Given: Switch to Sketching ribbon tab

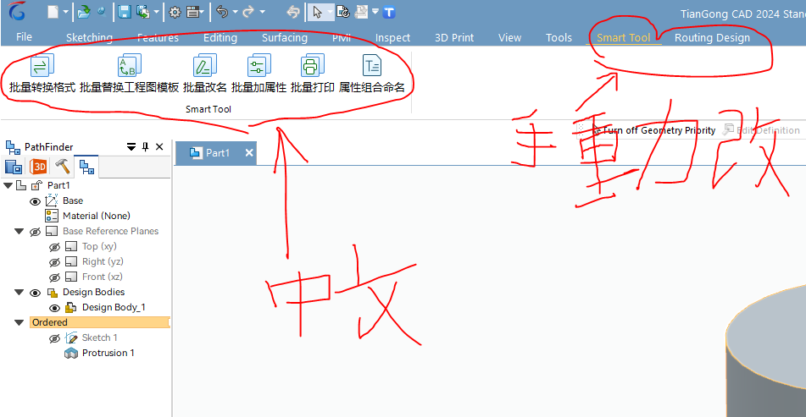Looking at the screenshot, I should coord(90,37).
